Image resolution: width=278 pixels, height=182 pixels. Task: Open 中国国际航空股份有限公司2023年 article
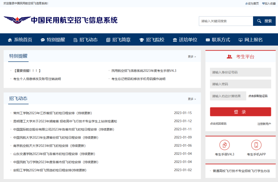coord(64,129)
